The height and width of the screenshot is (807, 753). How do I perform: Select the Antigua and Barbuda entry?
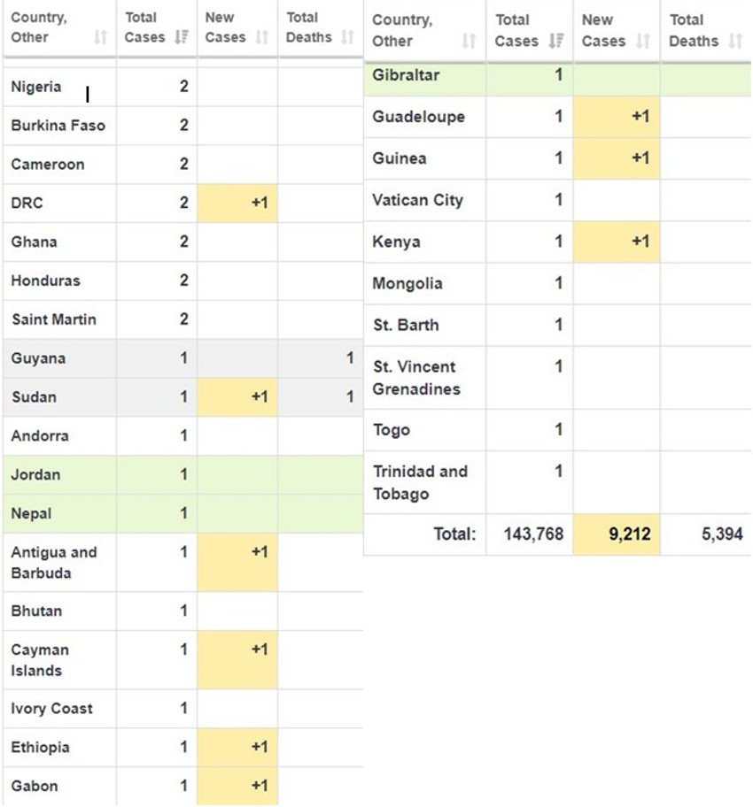(x=54, y=563)
